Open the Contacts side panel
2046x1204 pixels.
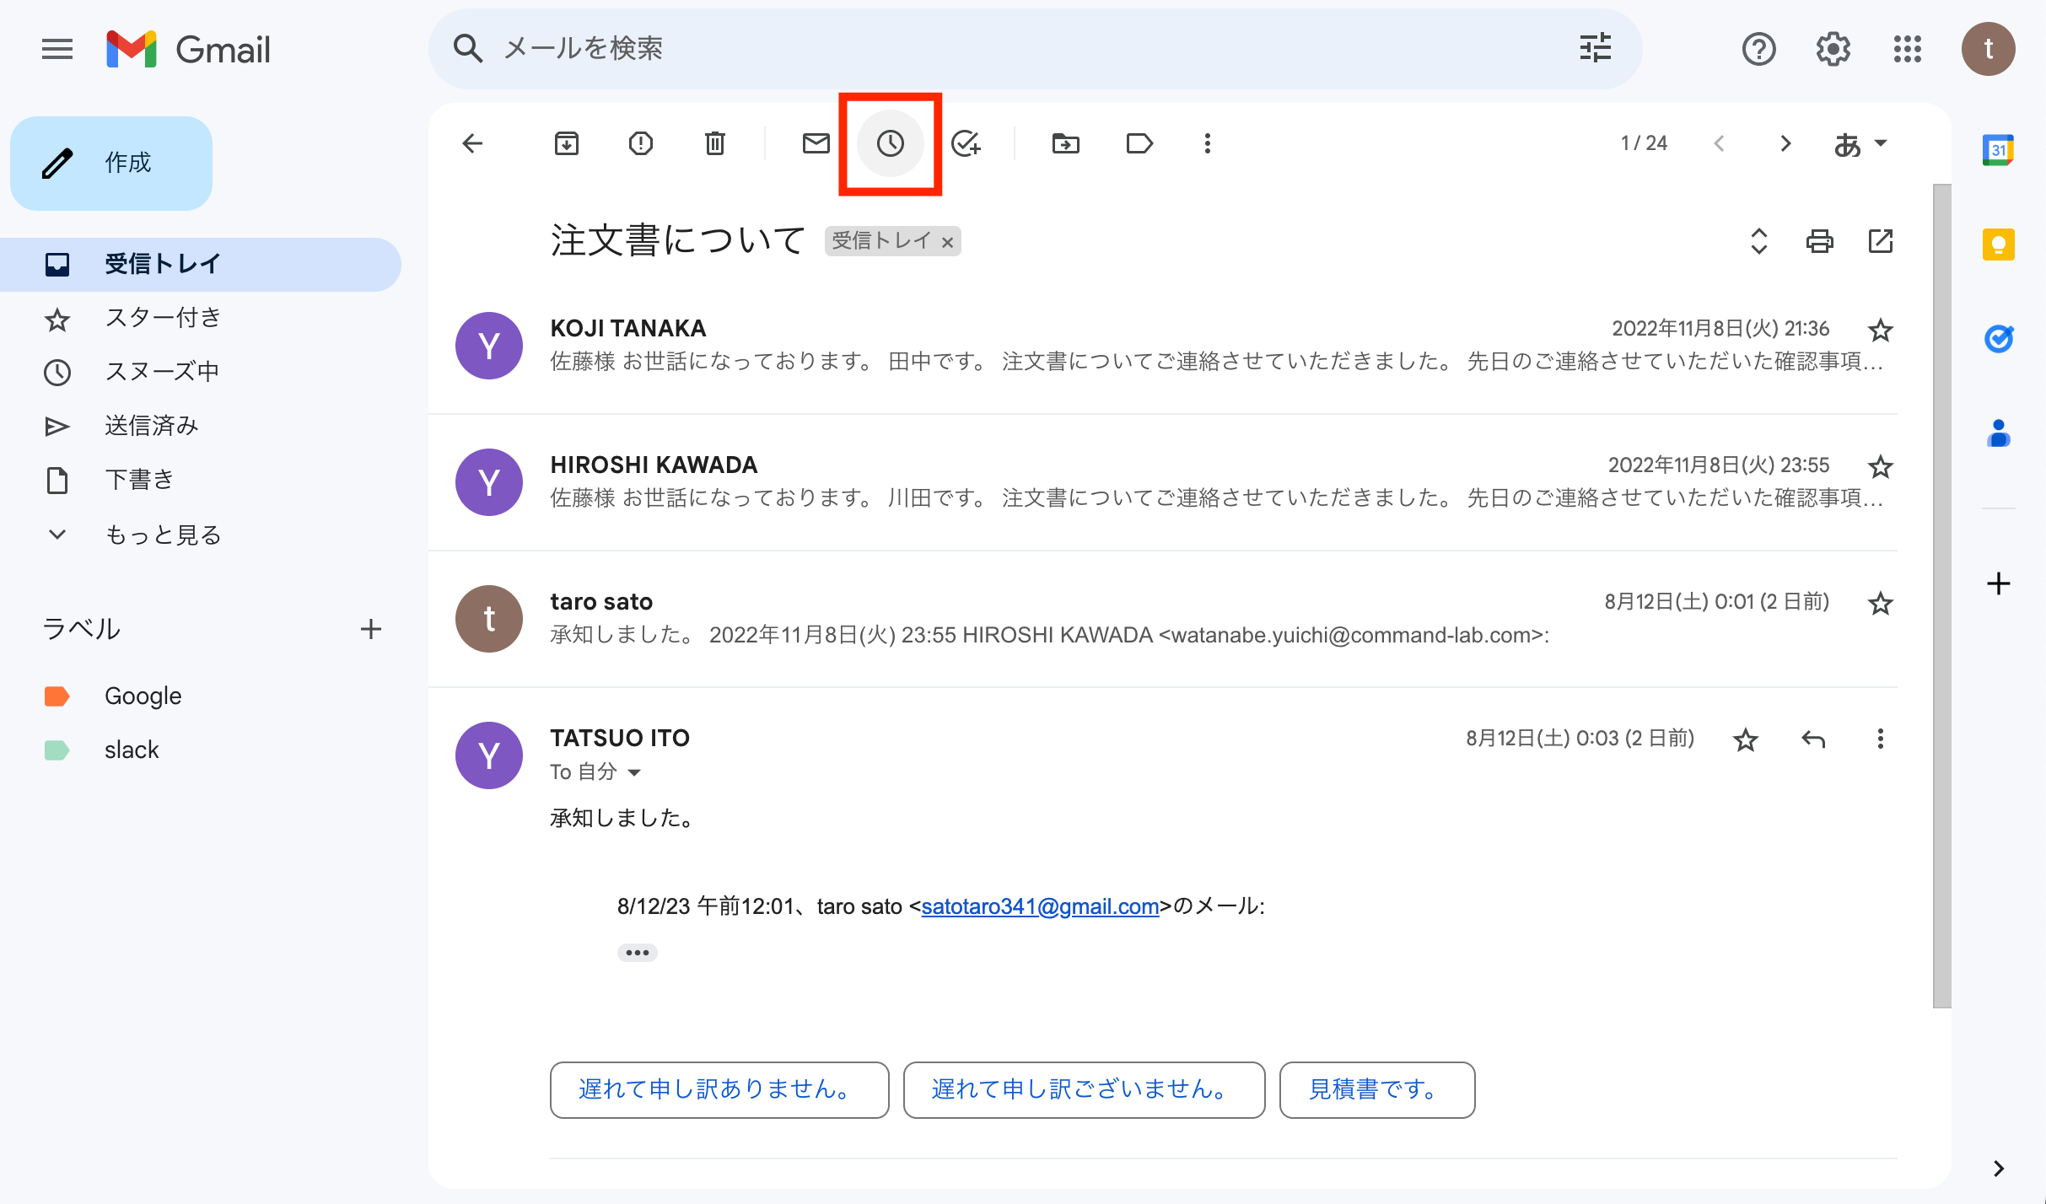click(1998, 433)
